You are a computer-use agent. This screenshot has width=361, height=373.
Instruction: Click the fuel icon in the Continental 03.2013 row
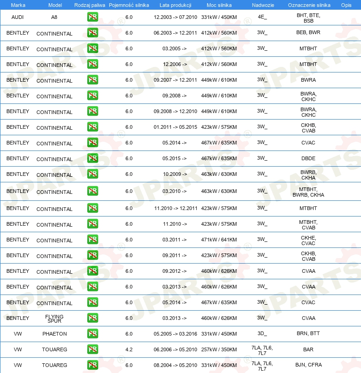click(x=92, y=287)
